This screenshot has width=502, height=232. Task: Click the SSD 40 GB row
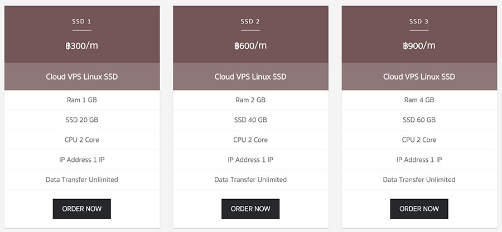tap(250, 120)
